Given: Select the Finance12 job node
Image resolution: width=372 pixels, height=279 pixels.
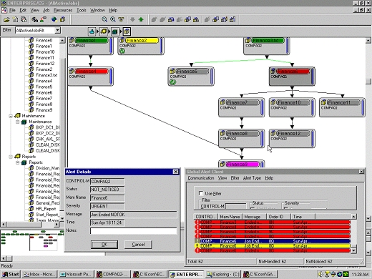Looking at the screenshot, I should [292, 138].
